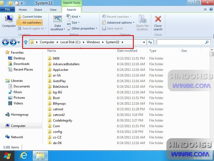
Task: Select Libraries in the navigation pane
Action: [x=14, y=81]
